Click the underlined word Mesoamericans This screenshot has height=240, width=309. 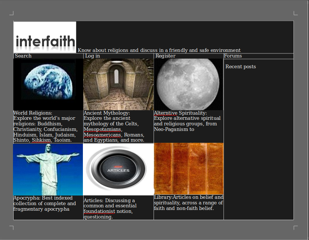(102, 135)
